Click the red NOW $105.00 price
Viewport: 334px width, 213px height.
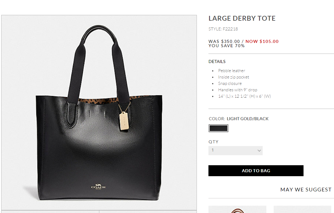[262, 41]
